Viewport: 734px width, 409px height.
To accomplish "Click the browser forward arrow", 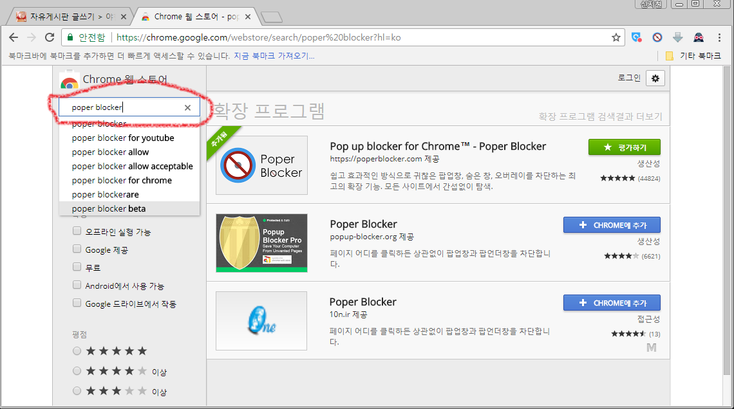I will click(x=32, y=37).
